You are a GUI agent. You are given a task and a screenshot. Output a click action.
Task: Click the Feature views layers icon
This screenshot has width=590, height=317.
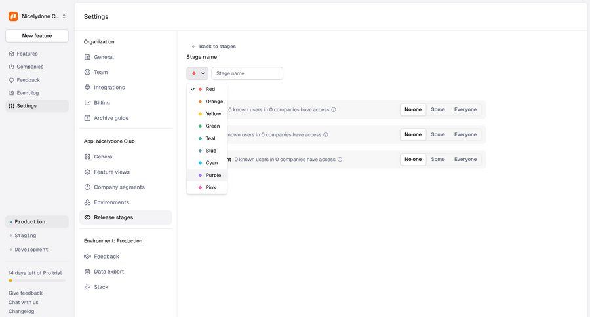[x=87, y=172]
